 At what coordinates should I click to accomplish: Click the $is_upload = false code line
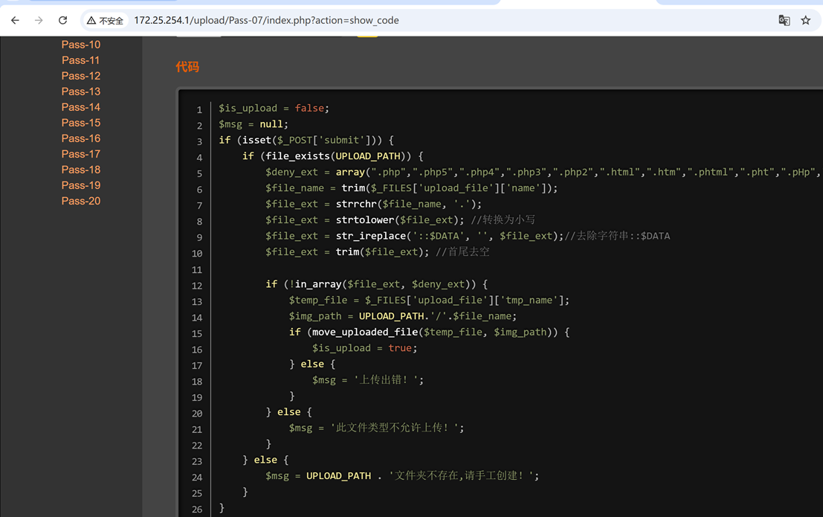coord(274,108)
